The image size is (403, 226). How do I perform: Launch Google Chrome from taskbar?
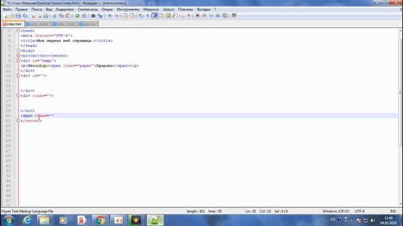click(x=100, y=220)
